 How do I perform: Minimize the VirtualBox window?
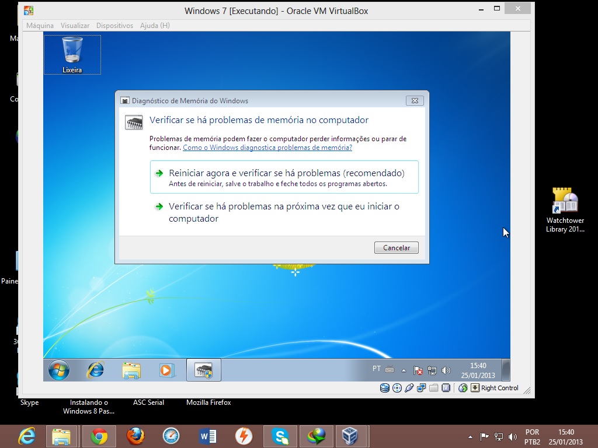481,9
